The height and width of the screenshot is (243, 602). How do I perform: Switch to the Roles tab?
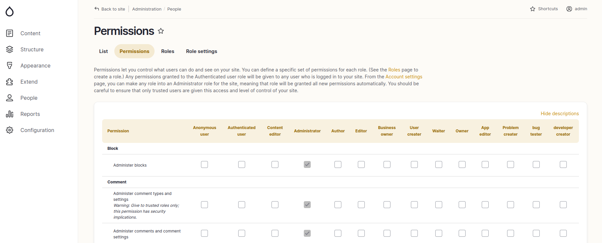click(x=168, y=51)
